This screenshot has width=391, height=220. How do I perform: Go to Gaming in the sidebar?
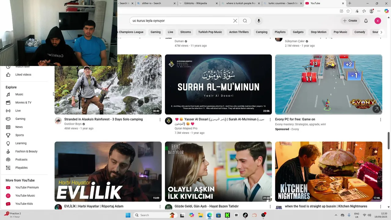coord(20,119)
